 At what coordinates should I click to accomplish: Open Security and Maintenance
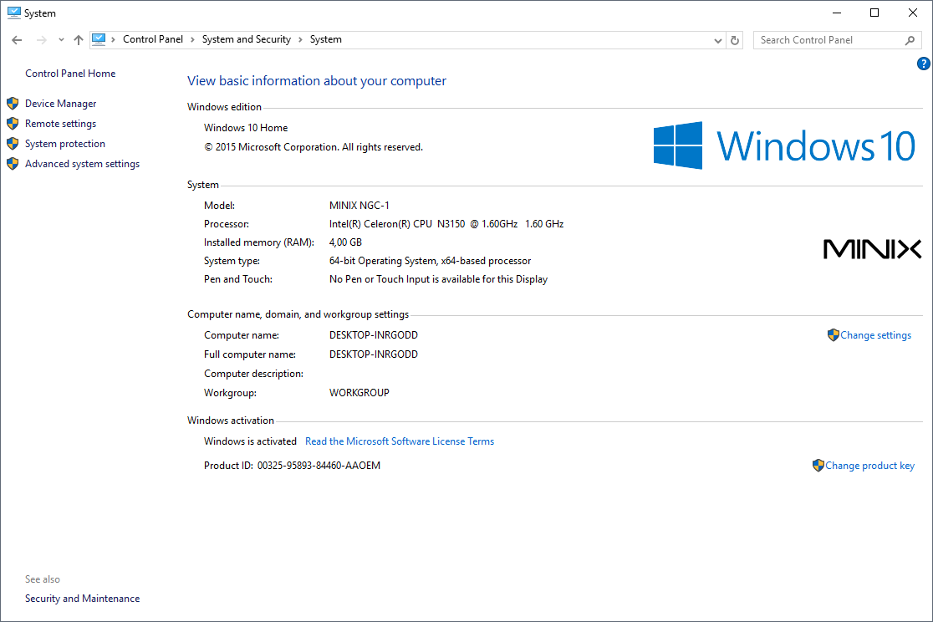[x=82, y=599]
